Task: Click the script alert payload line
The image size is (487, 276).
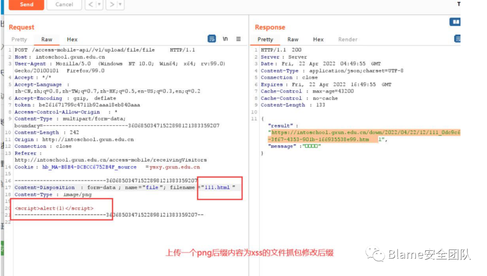Action: [x=54, y=208]
